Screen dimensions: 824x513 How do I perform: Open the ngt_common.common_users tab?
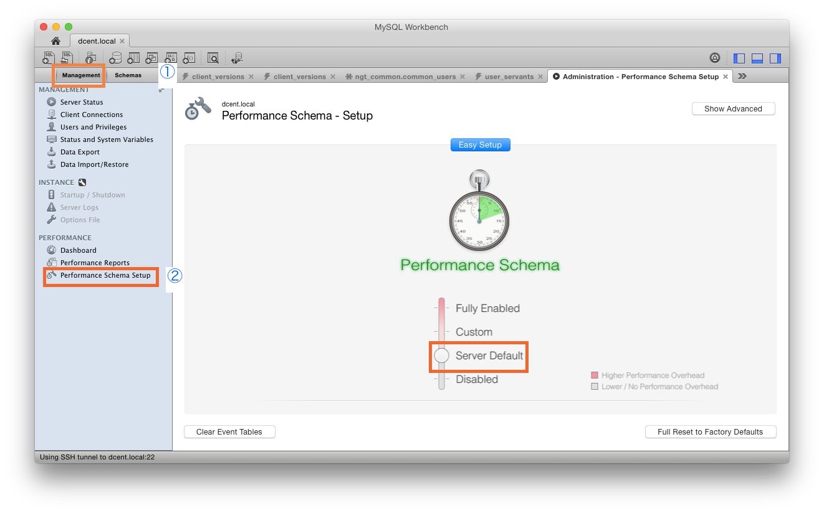click(x=405, y=77)
